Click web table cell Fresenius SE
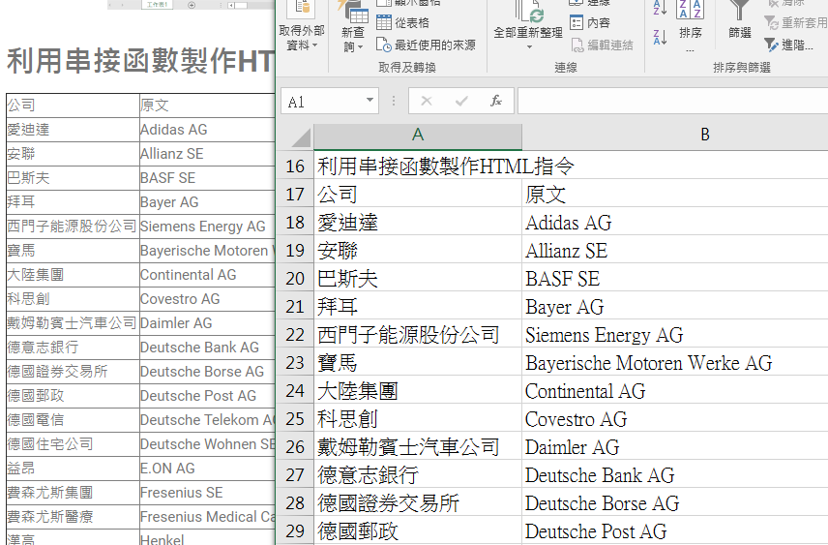Screen dimensions: 828x545 click(x=207, y=493)
